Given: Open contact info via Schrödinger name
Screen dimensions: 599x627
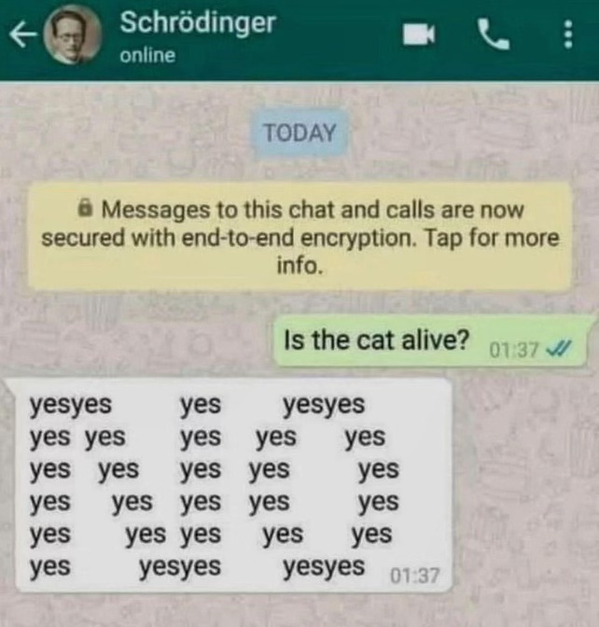Looking at the screenshot, I should point(198,22).
